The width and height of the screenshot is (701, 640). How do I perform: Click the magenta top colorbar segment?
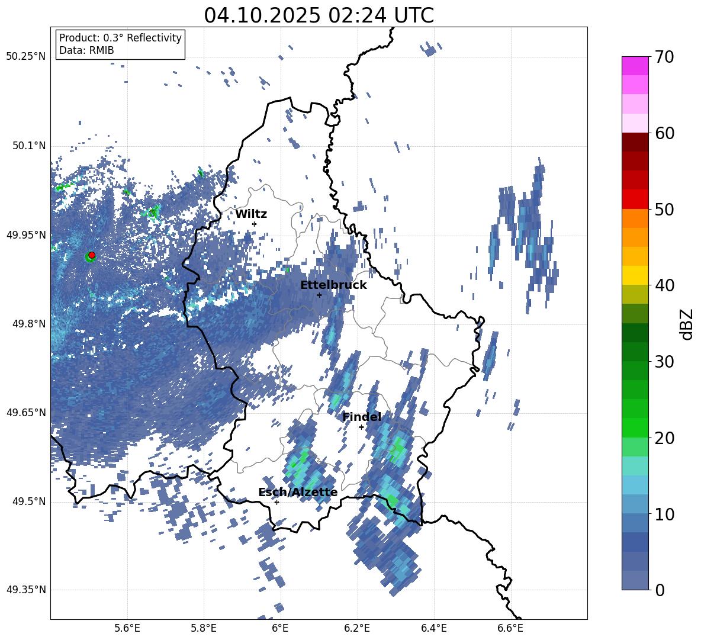[x=635, y=66]
